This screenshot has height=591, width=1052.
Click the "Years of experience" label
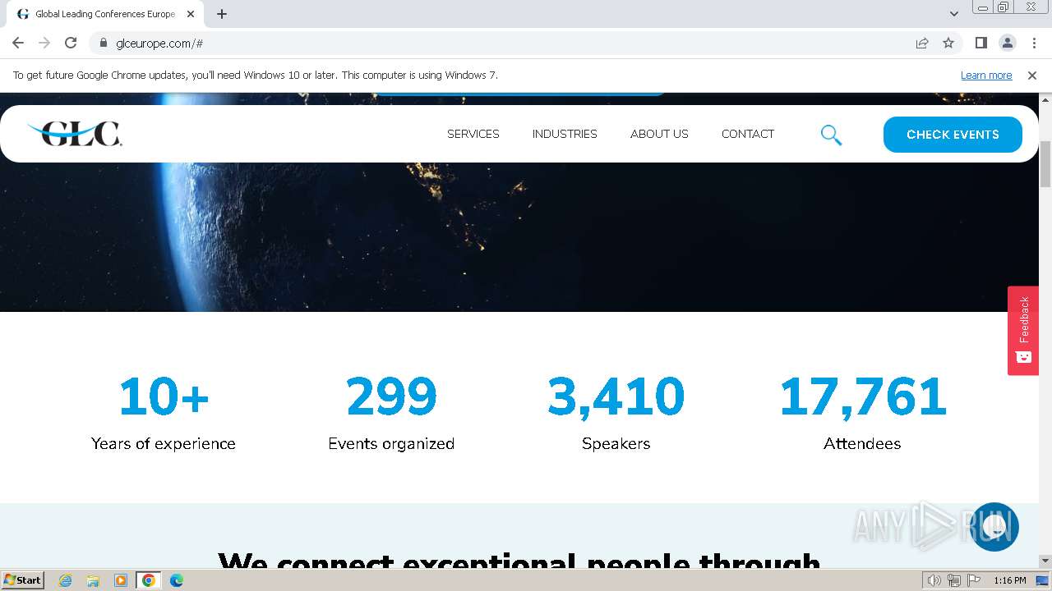click(x=164, y=443)
